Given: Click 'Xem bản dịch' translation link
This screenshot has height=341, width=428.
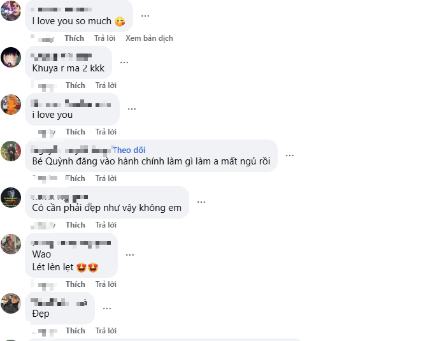Looking at the screenshot, I should click(x=149, y=38).
